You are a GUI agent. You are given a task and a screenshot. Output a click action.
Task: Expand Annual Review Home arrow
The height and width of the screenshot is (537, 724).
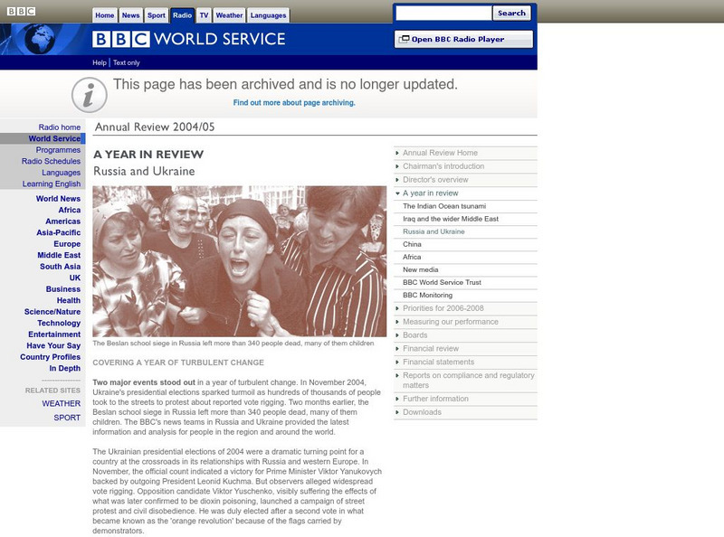(x=397, y=153)
